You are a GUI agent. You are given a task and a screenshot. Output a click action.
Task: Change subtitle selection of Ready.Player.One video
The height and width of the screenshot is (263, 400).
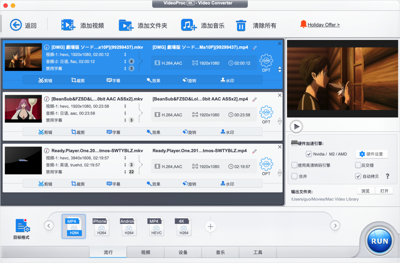[x=125, y=172]
